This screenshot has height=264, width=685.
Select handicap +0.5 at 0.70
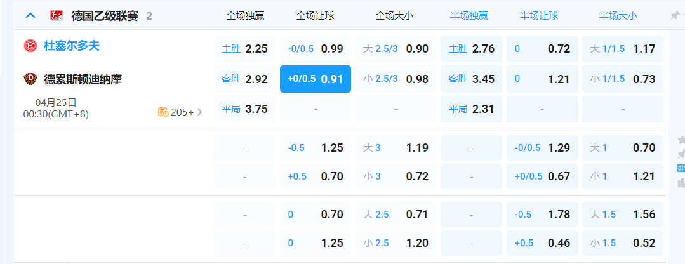coord(316,176)
